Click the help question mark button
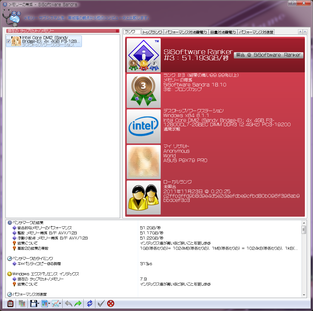 pos(292,3)
